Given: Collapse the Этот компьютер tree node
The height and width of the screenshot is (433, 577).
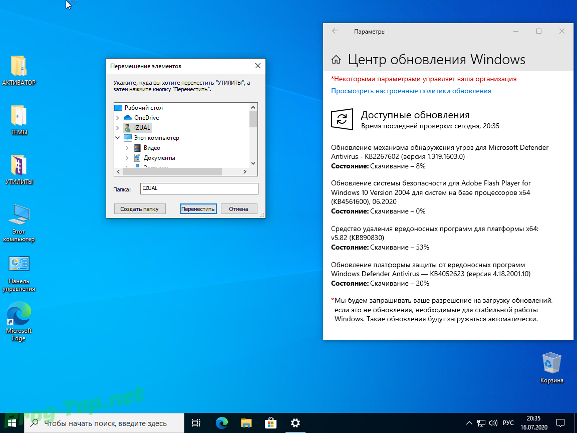Looking at the screenshot, I should (118, 138).
